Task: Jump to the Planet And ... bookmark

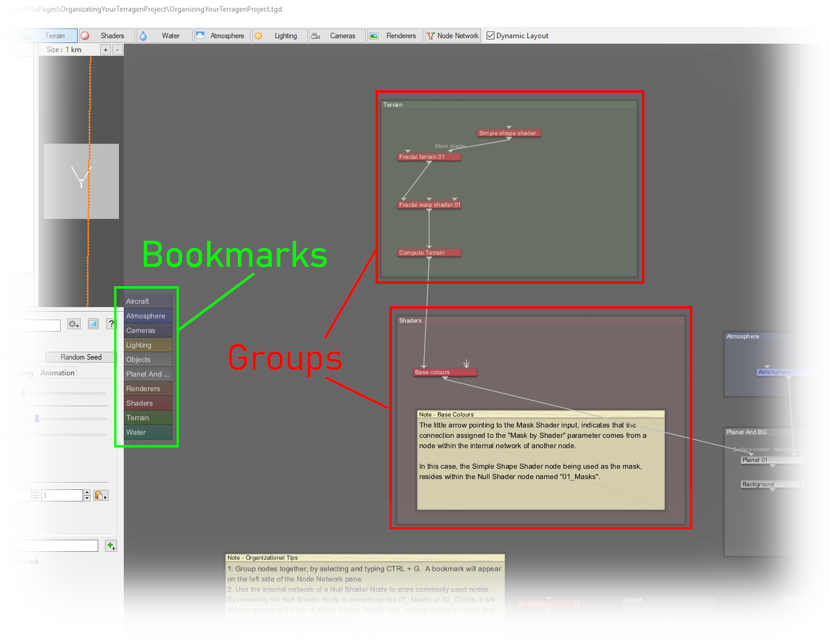Action: (148, 374)
